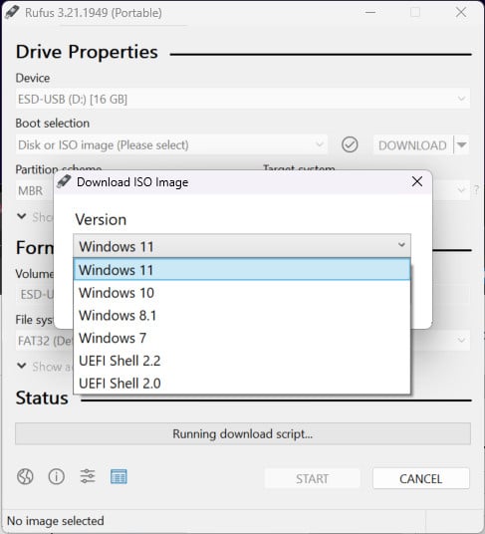Click the DOWNLOAD button
The height and width of the screenshot is (534, 485).
click(x=413, y=145)
